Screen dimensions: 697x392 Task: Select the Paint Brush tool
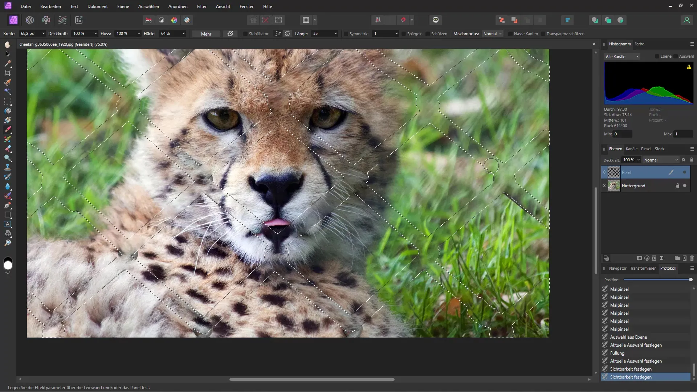click(8, 129)
